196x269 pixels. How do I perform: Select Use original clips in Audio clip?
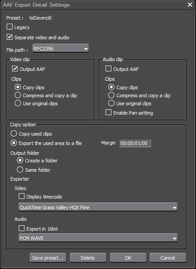[x=111, y=103]
